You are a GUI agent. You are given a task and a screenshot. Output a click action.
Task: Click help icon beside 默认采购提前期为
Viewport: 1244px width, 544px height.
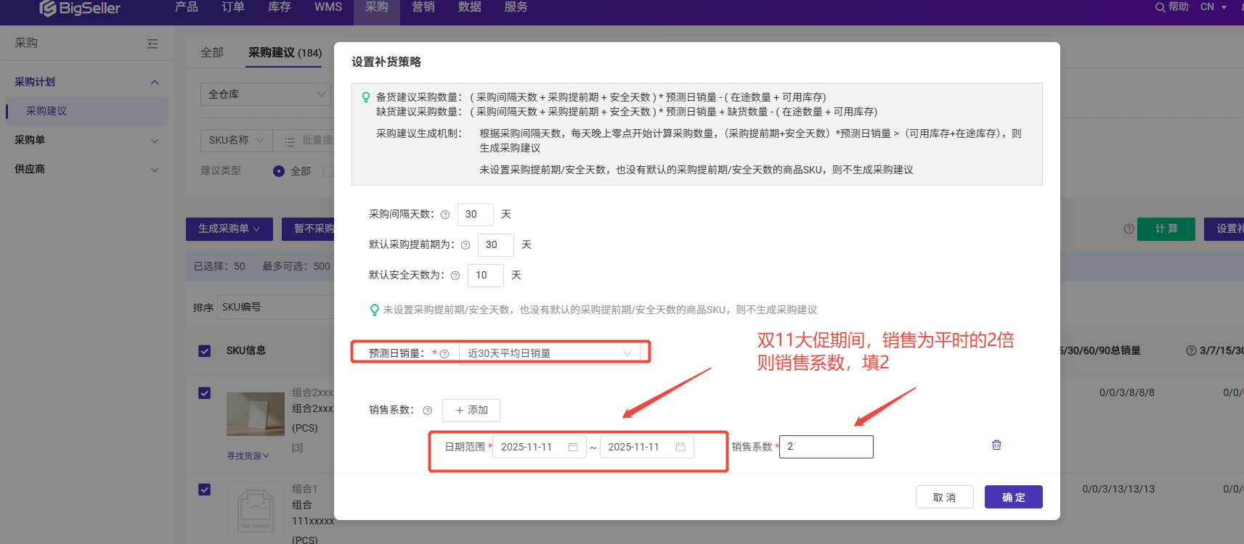(466, 245)
